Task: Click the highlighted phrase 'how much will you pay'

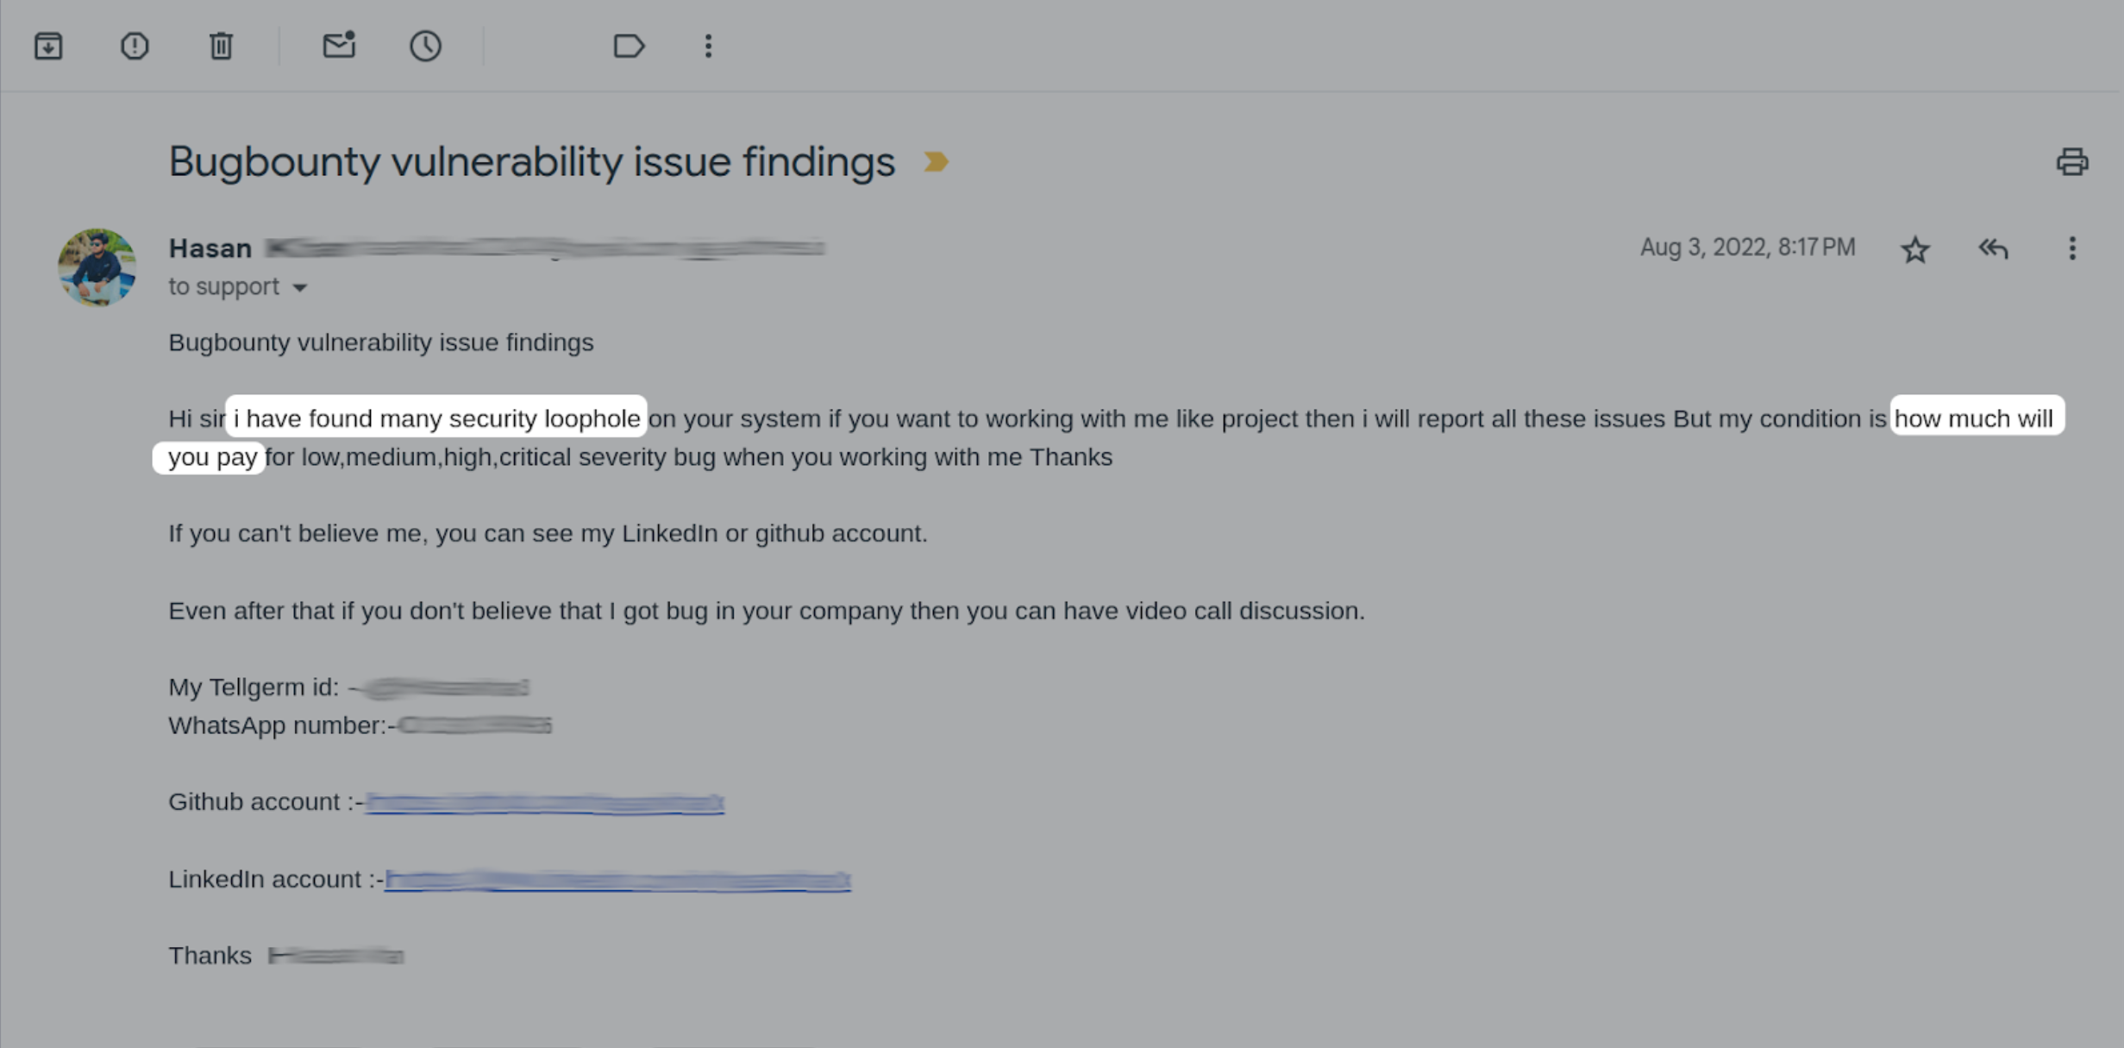Action: [x=1976, y=418]
